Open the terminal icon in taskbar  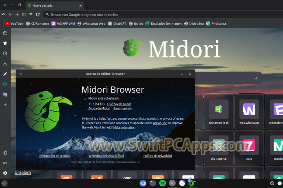pyautogui.click(x=172, y=183)
